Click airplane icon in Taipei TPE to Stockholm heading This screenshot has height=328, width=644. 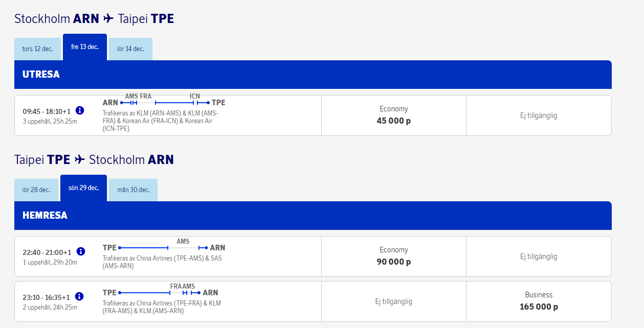coord(79,159)
